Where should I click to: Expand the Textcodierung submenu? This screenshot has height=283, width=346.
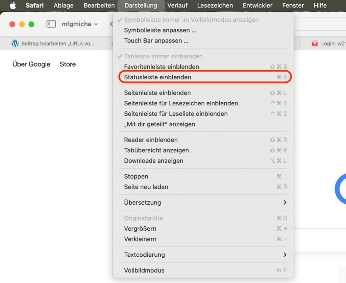click(x=203, y=255)
